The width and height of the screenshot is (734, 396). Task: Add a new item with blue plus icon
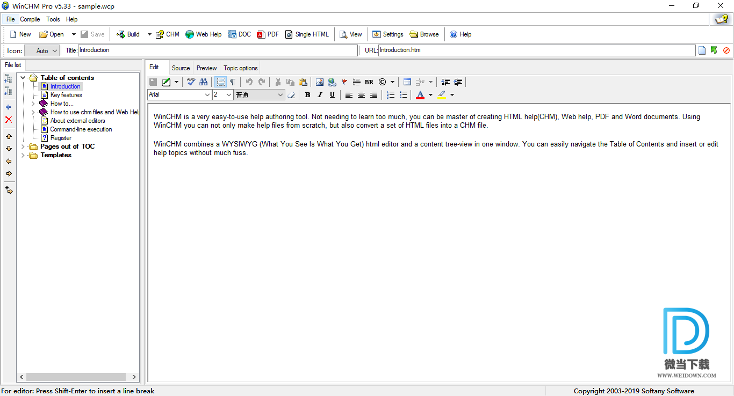click(x=9, y=107)
